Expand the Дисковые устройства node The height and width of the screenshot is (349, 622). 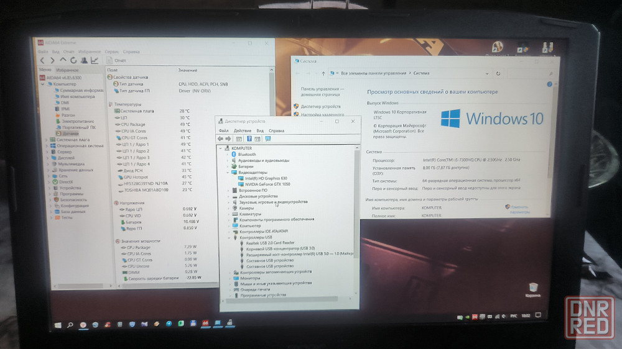[228, 196]
